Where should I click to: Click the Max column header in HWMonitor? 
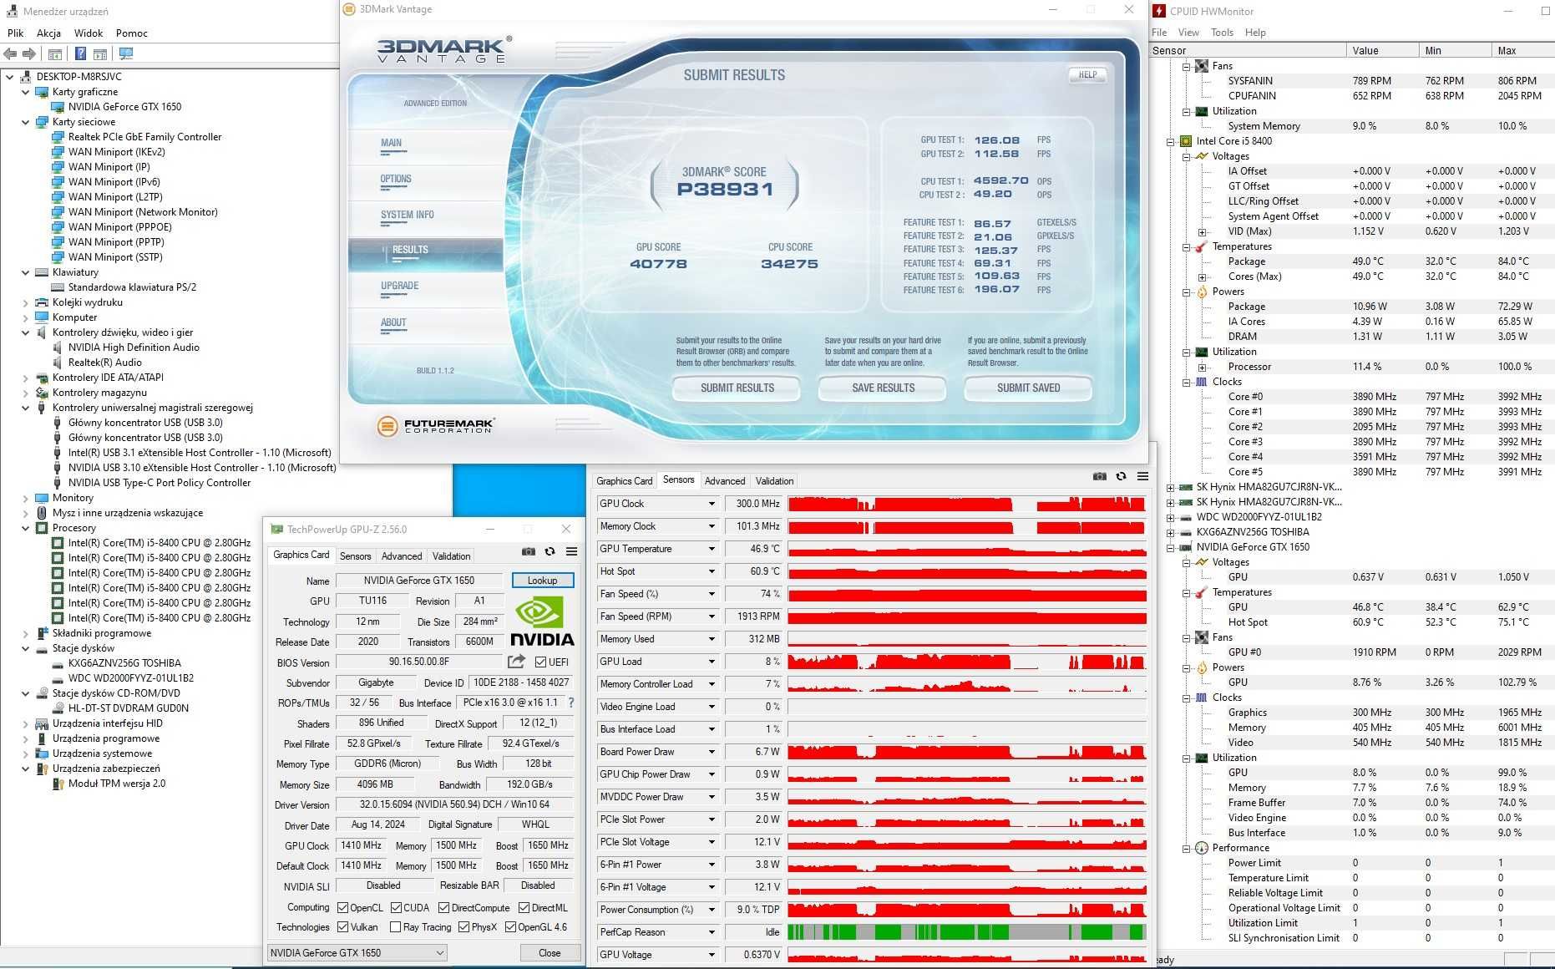[1522, 51]
